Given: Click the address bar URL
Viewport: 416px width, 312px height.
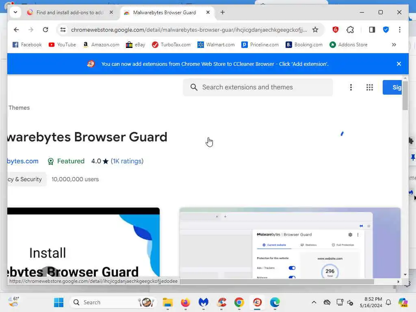Looking at the screenshot, I should point(188,30).
